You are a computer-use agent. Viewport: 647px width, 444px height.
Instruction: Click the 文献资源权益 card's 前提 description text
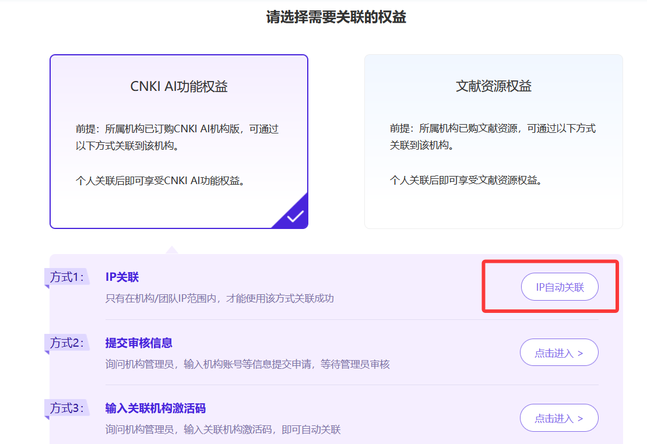coord(493,137)
